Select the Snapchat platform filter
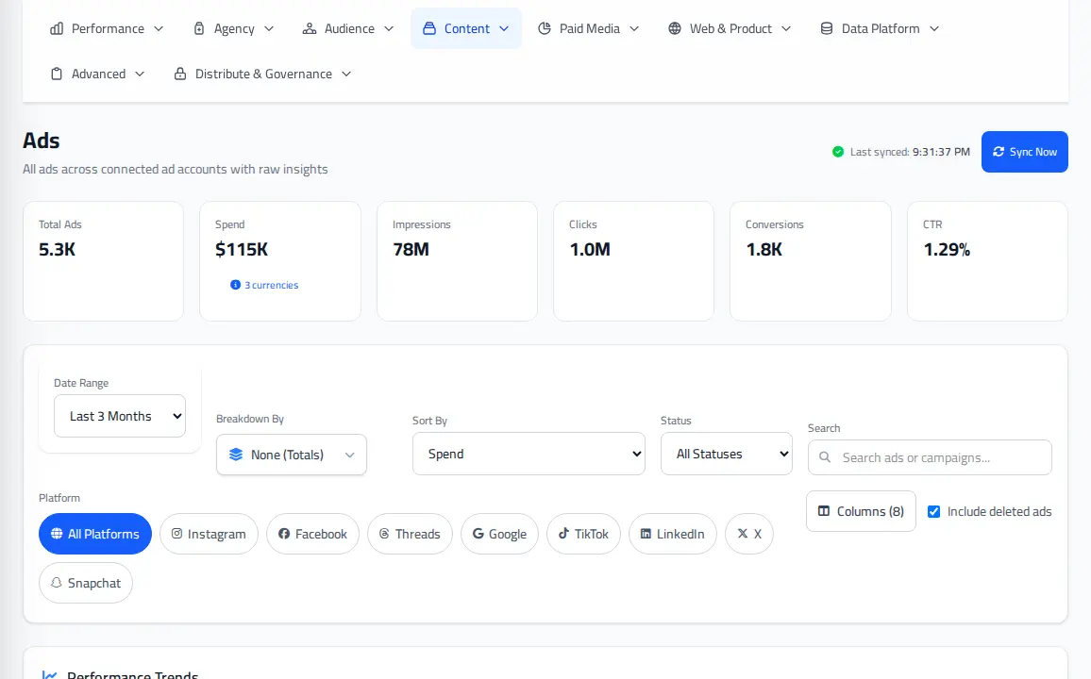Image resolution: width=1091 pixels, height=679 pixels. click(x=86, y=583)
